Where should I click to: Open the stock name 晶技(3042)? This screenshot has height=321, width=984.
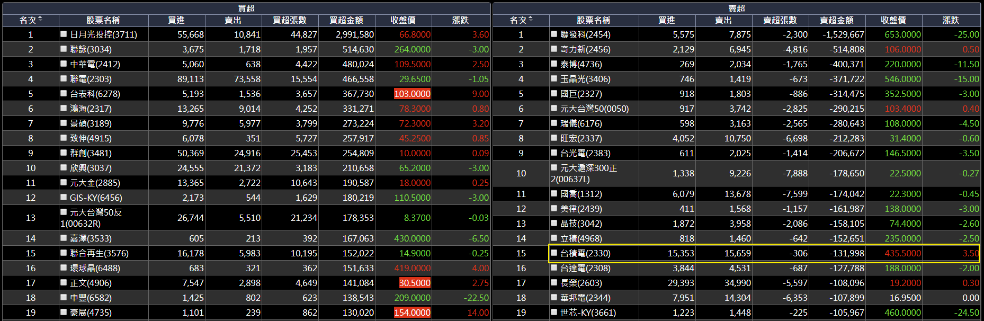click(x=581, y=224)
